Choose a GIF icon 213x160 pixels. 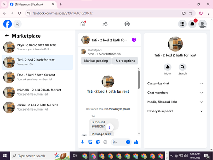(x=105, y=142)
